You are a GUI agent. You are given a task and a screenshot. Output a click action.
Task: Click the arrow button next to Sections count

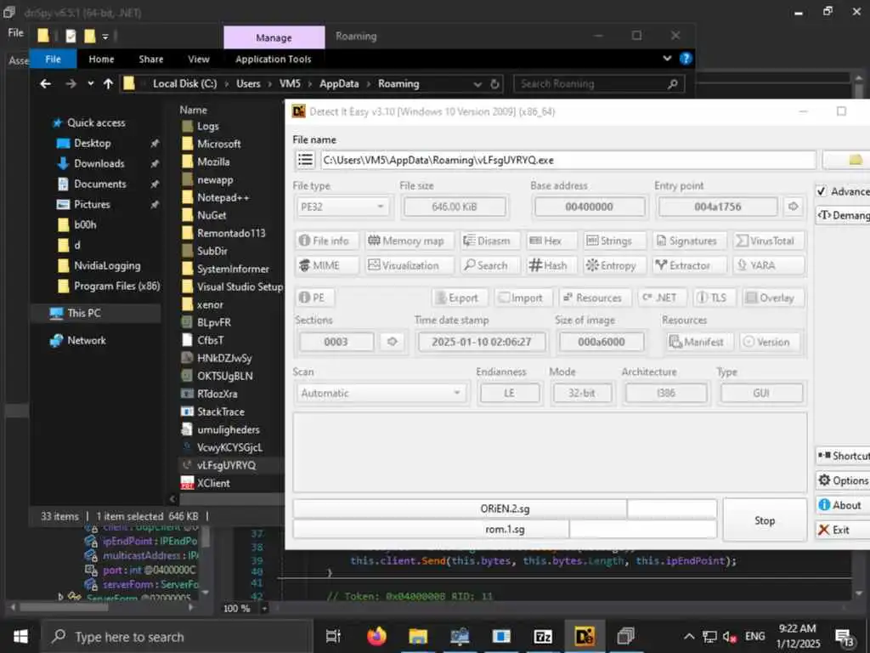[393, 342]
